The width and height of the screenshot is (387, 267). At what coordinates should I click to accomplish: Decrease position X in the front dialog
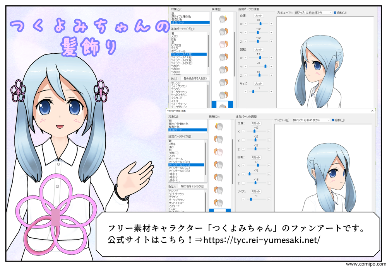click(243, 131)
